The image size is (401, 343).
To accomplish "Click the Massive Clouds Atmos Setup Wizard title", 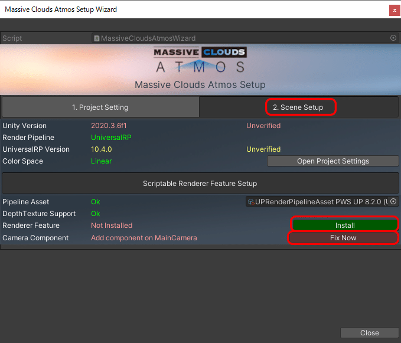I will pos(61,9).
